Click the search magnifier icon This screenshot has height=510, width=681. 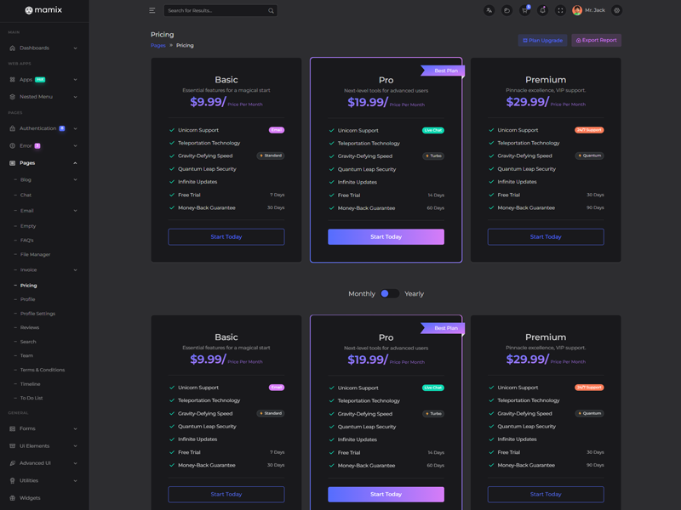tap(271, 11)
